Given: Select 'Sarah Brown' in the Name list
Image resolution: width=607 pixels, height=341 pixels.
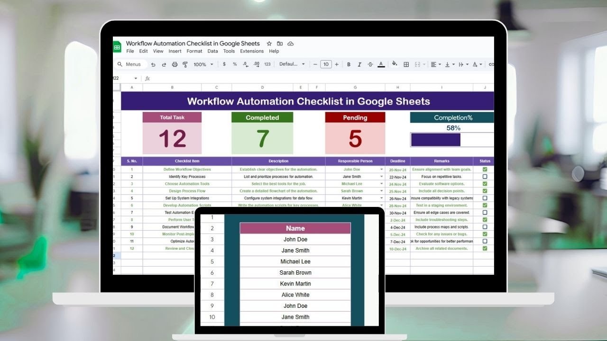Looking at the screenshot, I should pos(295,273).
